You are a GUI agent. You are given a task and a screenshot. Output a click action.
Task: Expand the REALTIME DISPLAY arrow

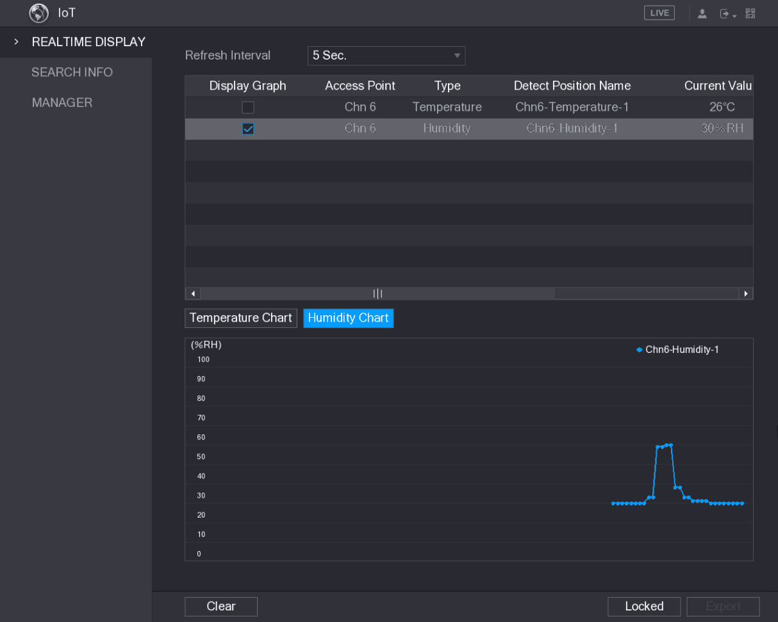pyautogui.click(x=16, y=42)
